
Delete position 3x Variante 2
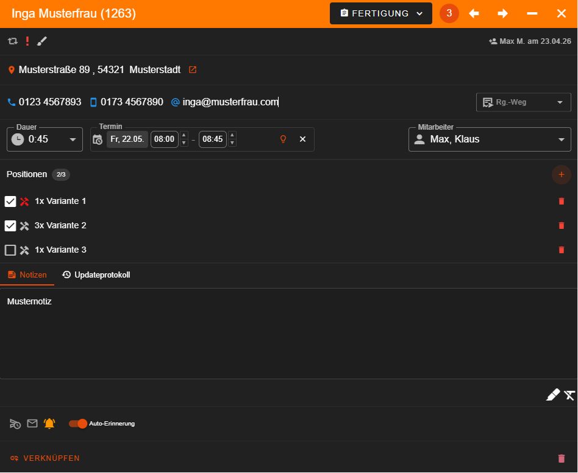pyautogui.click(x=562, y=225)
